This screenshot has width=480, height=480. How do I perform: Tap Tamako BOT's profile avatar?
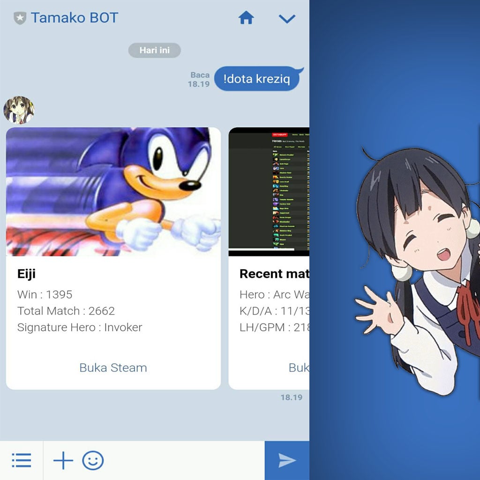[x=18, y=109]
